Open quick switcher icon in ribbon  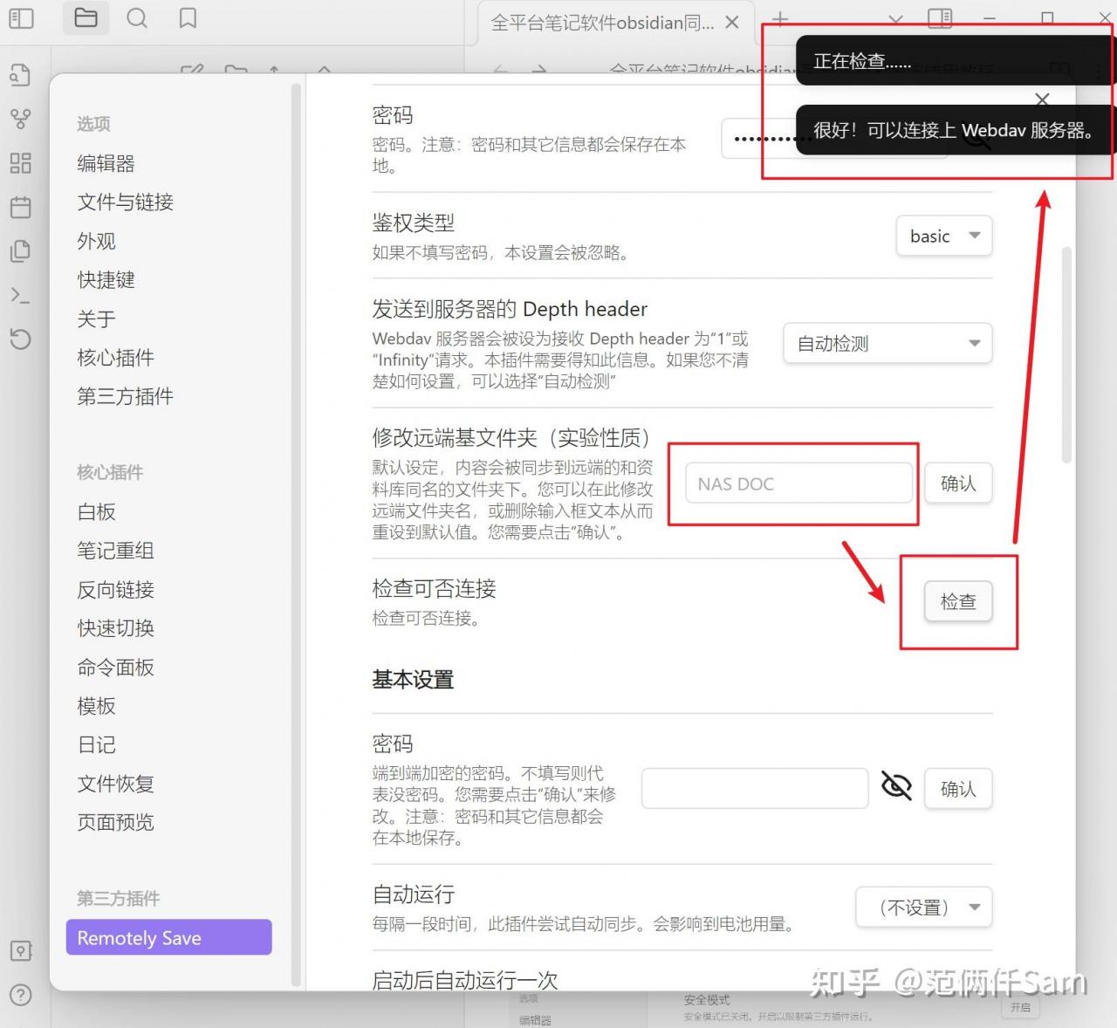point(20,75)
